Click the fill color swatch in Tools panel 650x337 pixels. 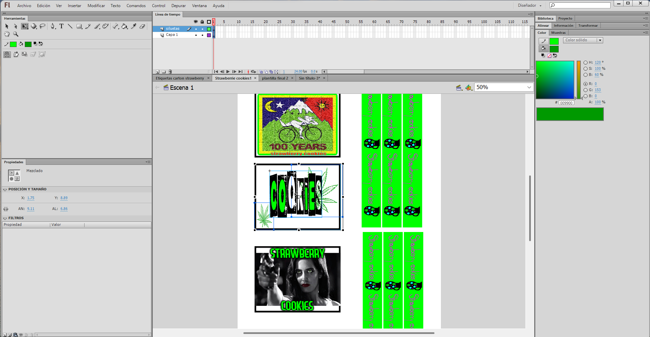click(28, 44)
